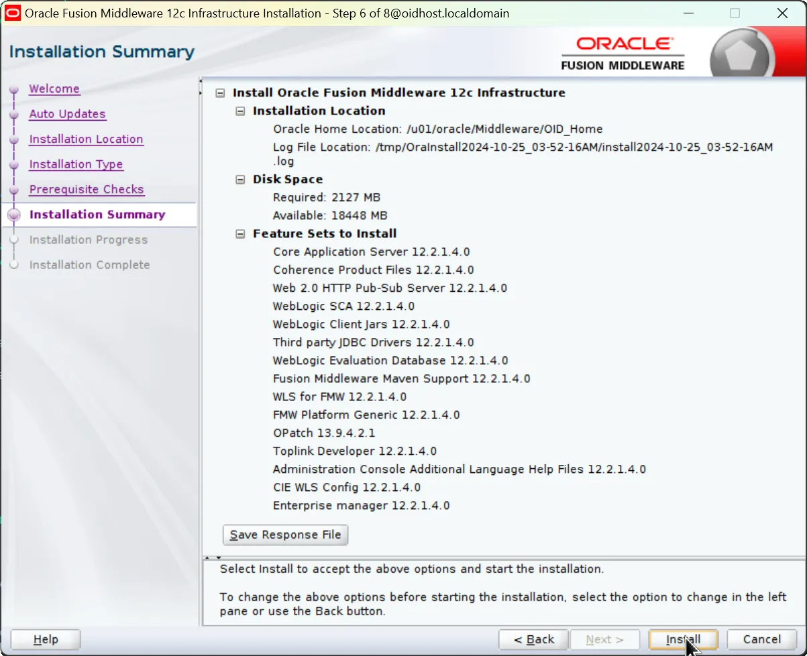807x656 pixels.
Task: Click the left pane divider arrow
Action: pyautogui.click(x=201, y=88)
